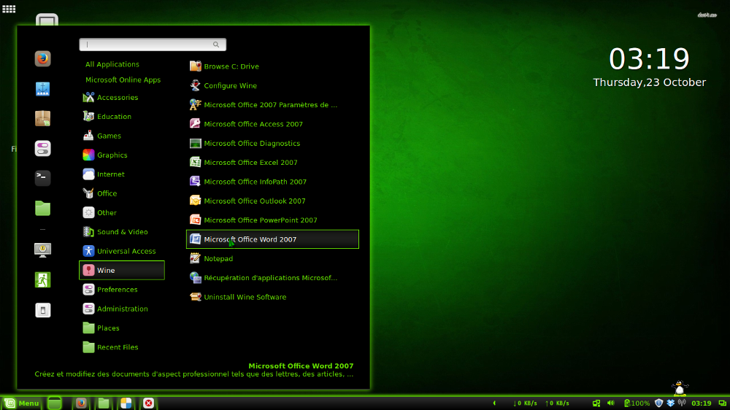Click the Tux penguin desktop icon
This screenshot has width=730, height=410.
tap(680, 387)
